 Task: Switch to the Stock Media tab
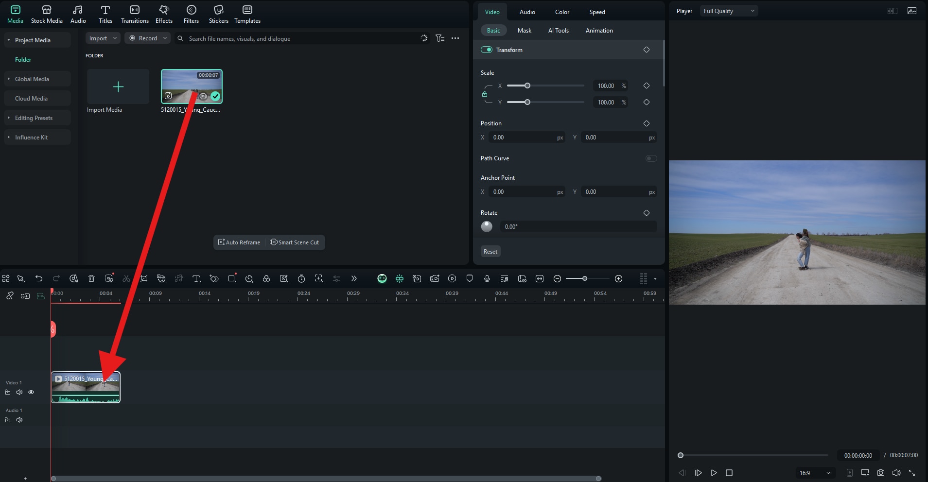(47, 14)
